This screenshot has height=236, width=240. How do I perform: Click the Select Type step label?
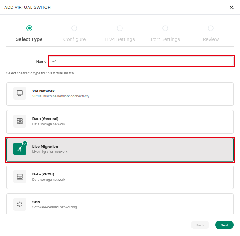[x=29, y=39]
